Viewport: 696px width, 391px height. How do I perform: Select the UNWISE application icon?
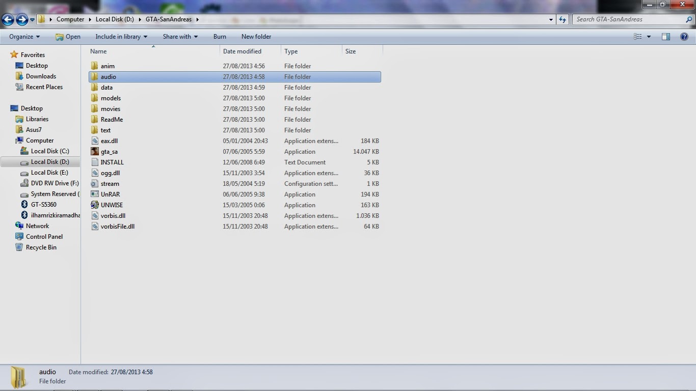(x=95, y=205)
